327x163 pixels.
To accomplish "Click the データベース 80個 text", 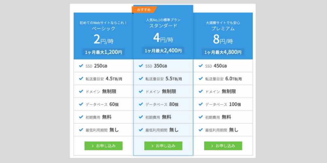I will 162,104.
